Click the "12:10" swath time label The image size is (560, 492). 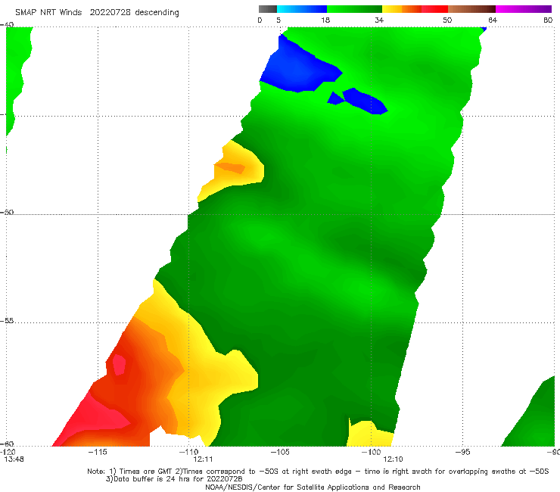(393, 459)
